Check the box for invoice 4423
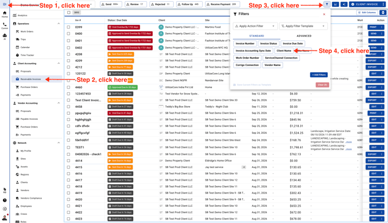This screenshot has height=223, width=388. [68, 219]
